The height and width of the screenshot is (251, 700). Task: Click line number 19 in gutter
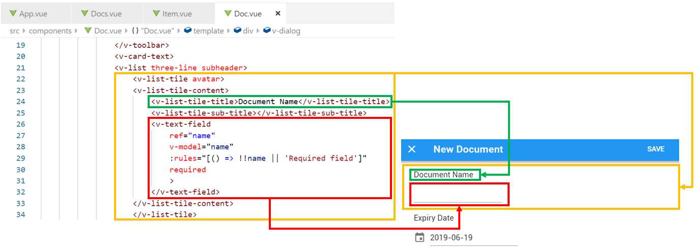(x=20, y=45)
